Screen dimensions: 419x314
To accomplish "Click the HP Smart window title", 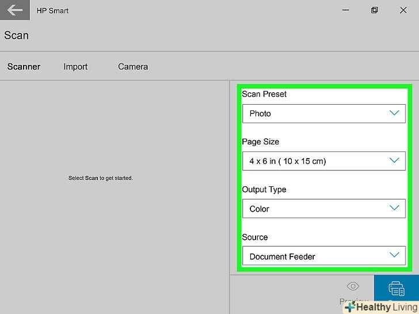I will (x=52, y=11).
